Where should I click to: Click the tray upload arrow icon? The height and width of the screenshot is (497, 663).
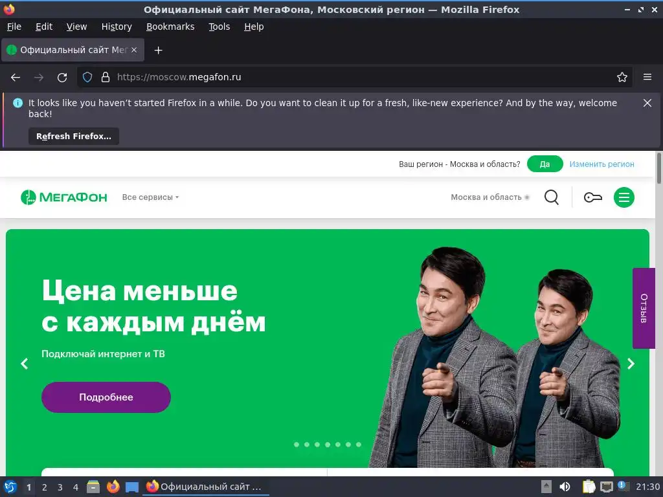(x=546, y=487)
